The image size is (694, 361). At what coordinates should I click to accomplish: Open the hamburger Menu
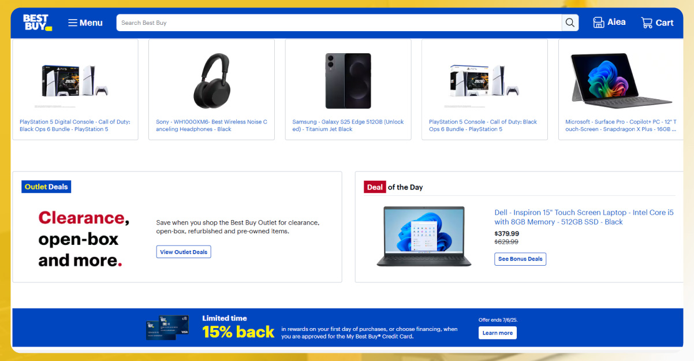pos(85,23)
